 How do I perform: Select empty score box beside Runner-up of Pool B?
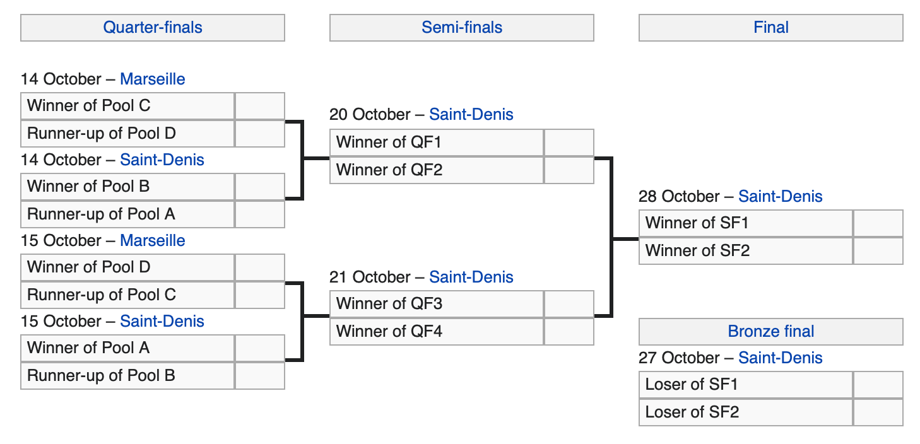pos(259,376)
